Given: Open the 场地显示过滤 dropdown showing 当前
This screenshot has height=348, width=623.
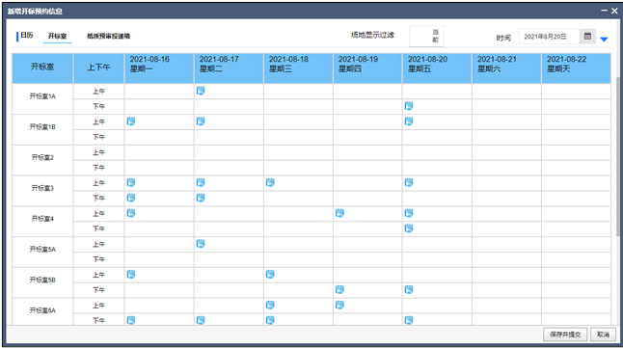Looking at the screenshot, I should 426,37.
